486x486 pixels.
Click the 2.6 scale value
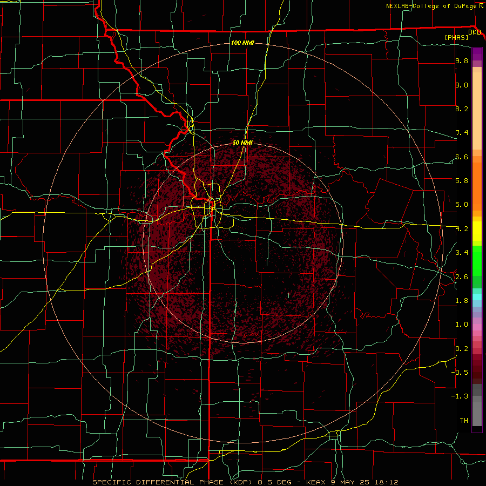click(x=462, y=277)
